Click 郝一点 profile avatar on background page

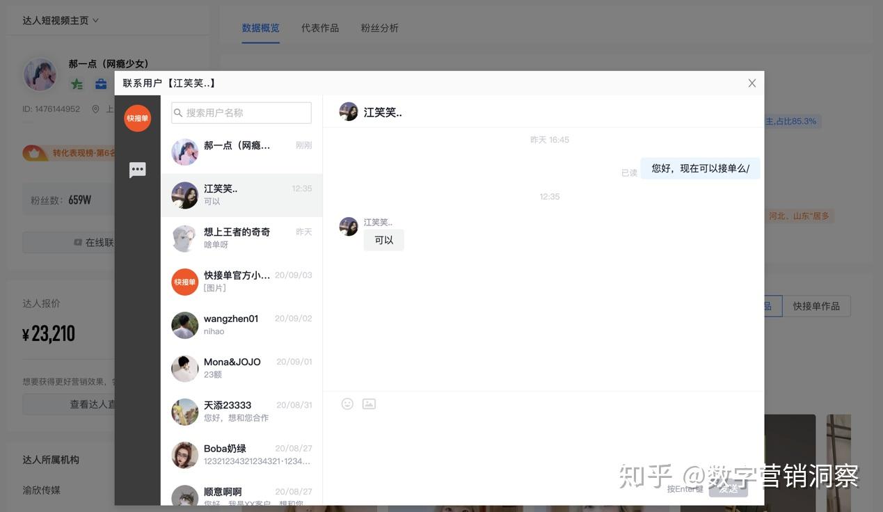(40, 74)
